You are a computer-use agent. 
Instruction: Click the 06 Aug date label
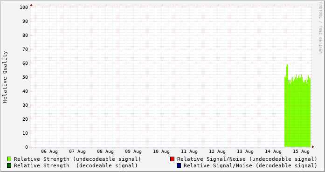click(x=49, y=151)
